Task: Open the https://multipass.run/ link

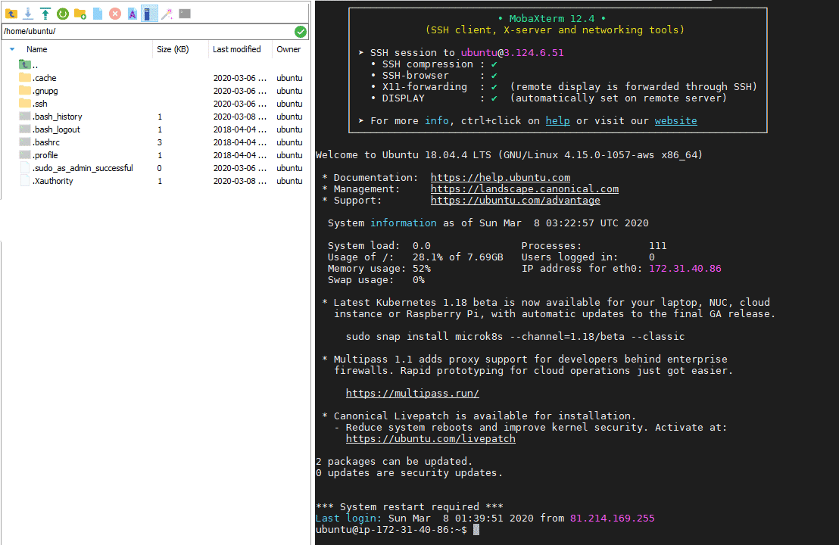Action: 412,393
